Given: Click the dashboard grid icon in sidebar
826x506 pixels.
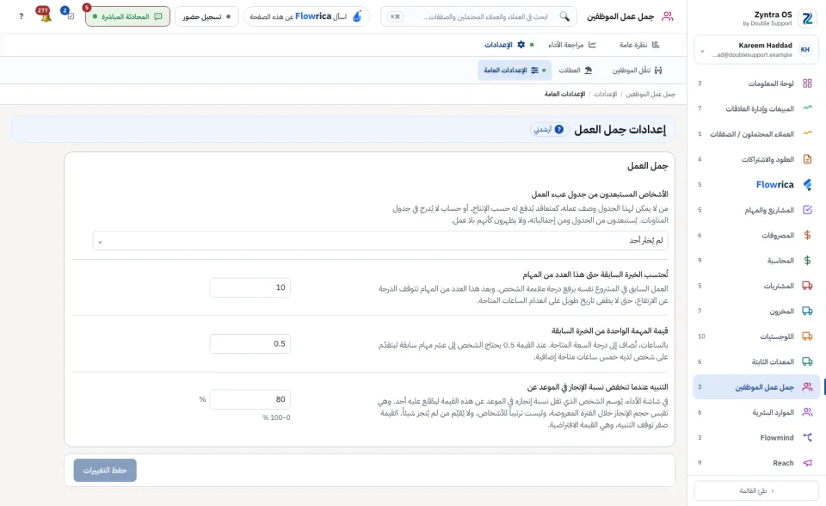Looking at the screenshot, I should click(807, 83).
